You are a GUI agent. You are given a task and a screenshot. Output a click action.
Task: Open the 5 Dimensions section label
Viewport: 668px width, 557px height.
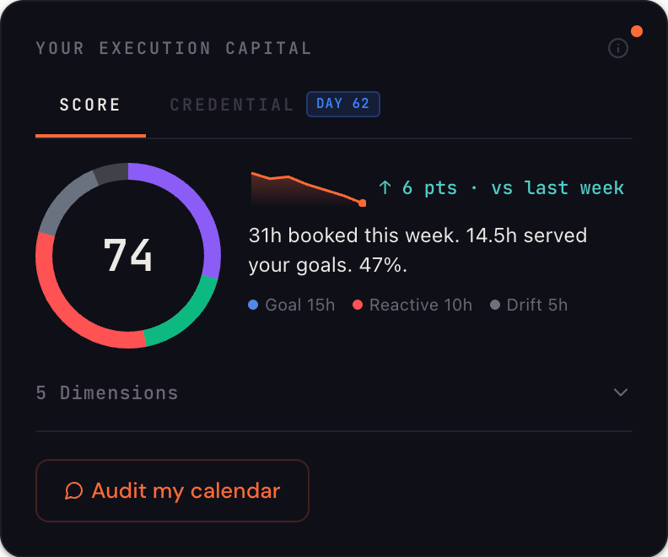tap(107, 392)
